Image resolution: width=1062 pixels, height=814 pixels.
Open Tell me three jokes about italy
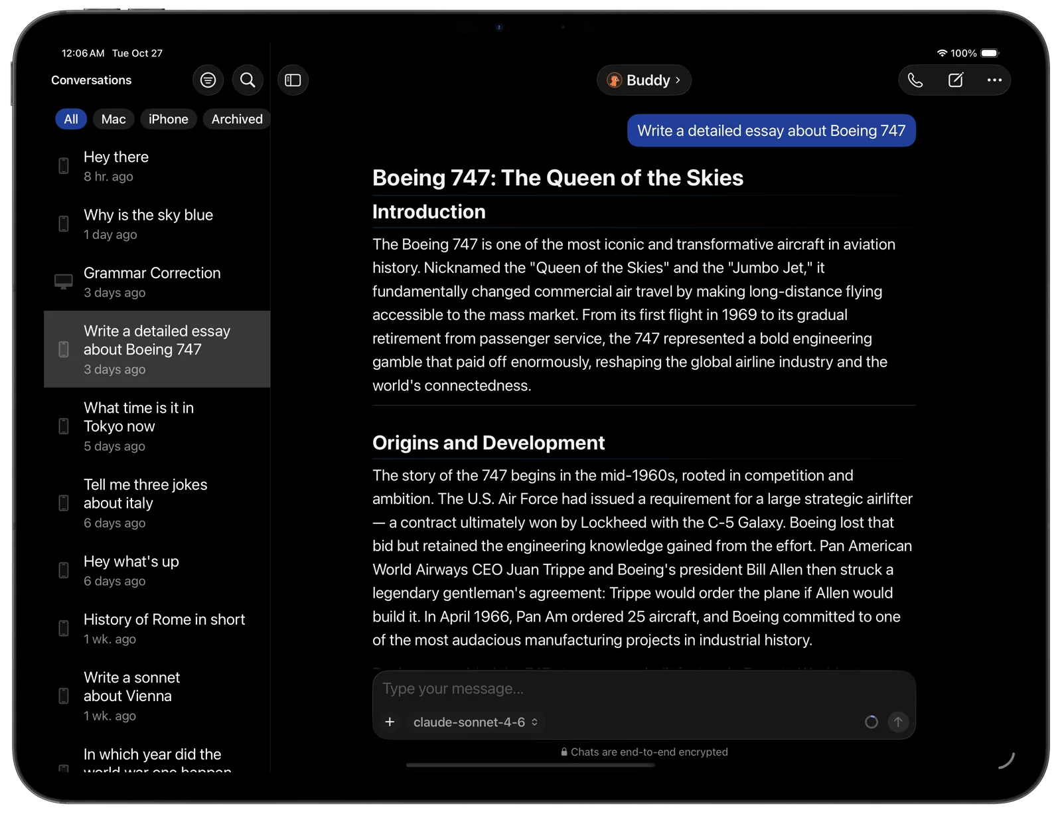point(157,503)
